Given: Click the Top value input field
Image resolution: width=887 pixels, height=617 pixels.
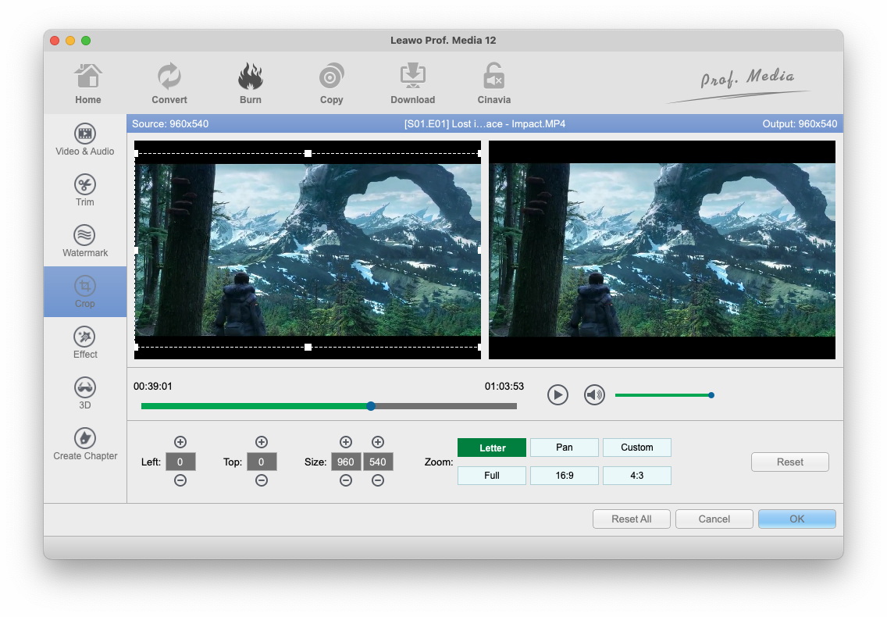Looking at the screenshot, I should pos(262,462).
